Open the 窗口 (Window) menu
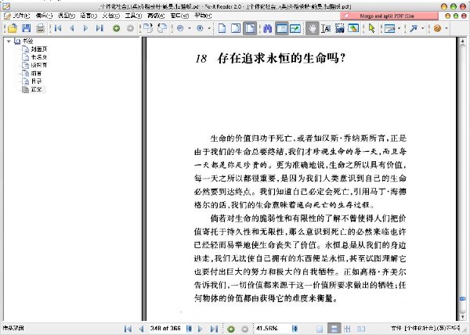 (179, 16)
